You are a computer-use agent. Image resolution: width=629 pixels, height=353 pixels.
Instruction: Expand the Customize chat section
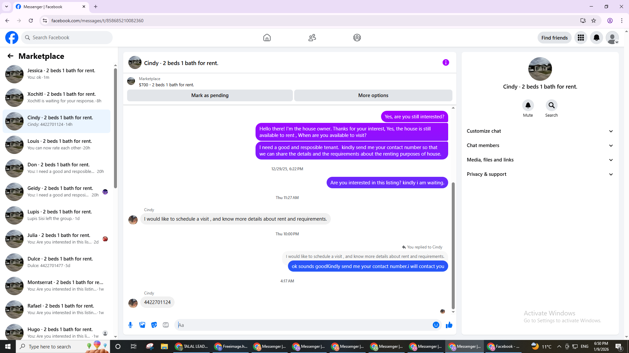click(x=540, y=131)
